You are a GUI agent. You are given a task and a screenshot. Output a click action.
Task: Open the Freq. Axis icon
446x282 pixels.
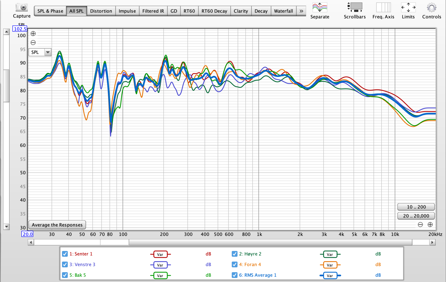pos(383,8)
